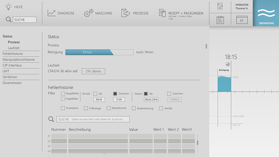Open the sliders settings icon

pyautogui.click(x=220, y=6)
